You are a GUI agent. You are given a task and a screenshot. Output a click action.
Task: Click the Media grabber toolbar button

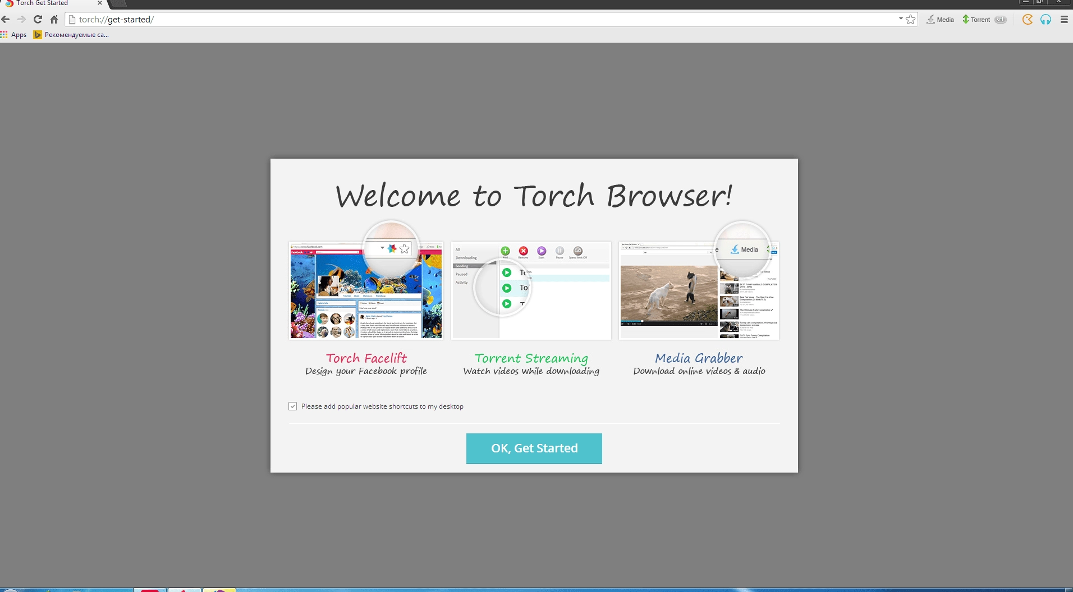pyautogui.click(x=940, y=19)
